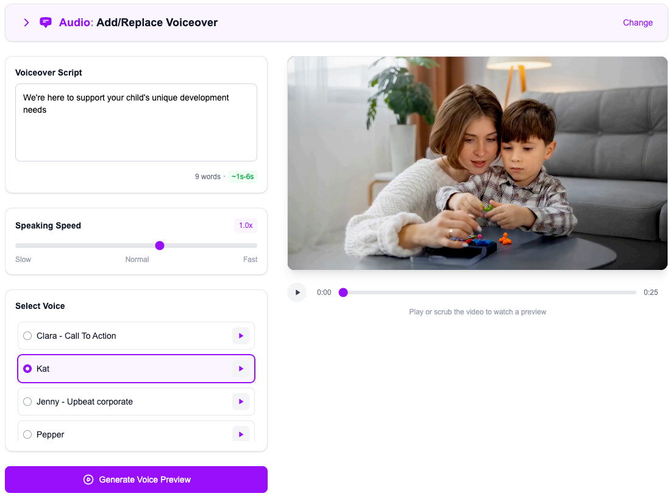Click the Fast speed label
670x496 pixels.
(x=250, y=260)
